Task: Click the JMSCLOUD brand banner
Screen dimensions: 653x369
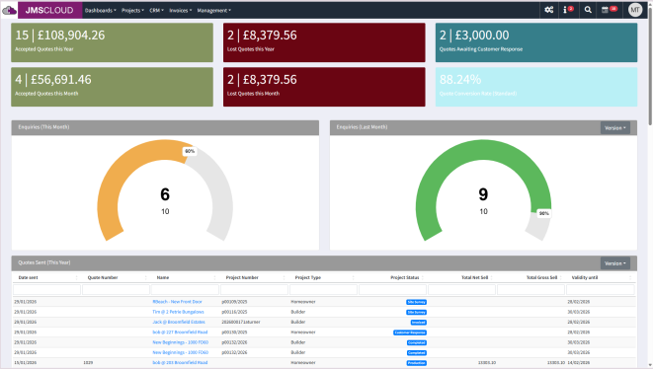Action: coord(50,10)
